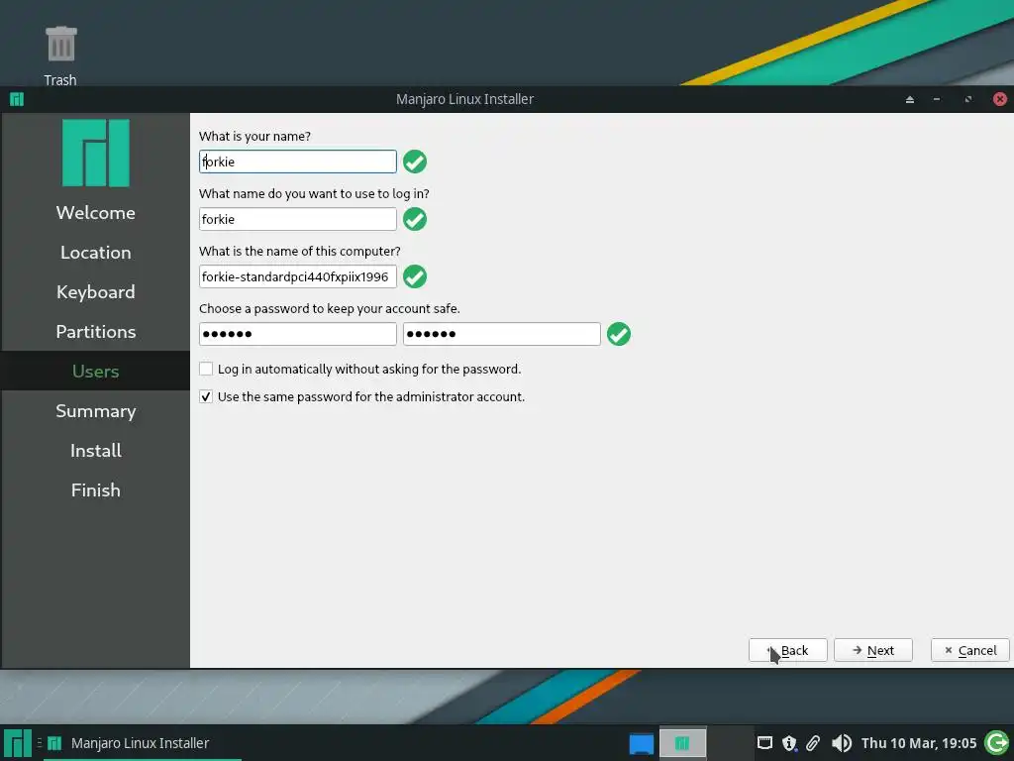
Task: Open the volume speaker tray icon
Action: click(x=841, y=743)
